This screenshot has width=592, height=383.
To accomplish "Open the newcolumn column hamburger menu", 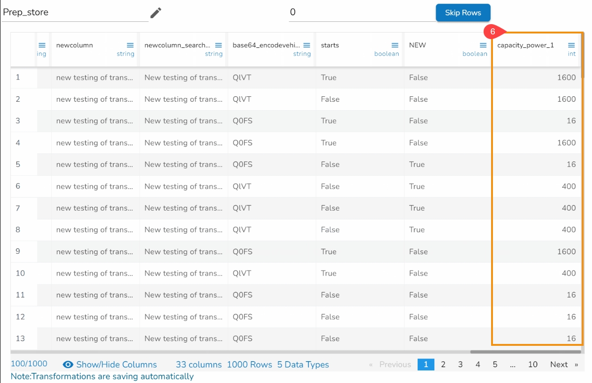I will [130, 46].
